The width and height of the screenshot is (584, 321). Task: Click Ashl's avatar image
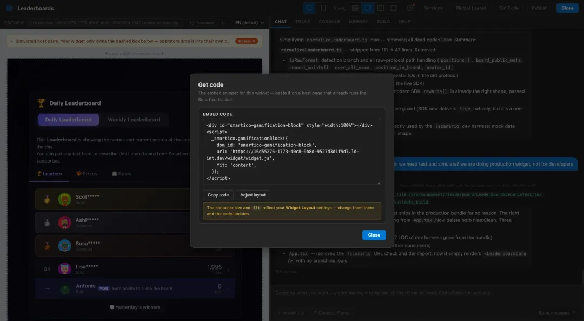coord(65,222)
